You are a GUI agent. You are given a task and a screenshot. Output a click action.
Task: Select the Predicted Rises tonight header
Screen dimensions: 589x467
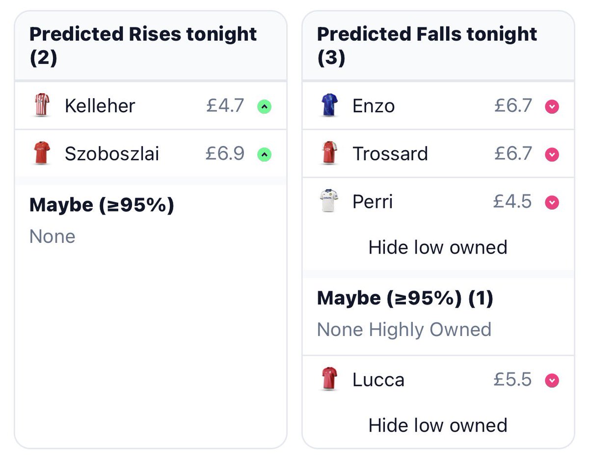point(143,46)
